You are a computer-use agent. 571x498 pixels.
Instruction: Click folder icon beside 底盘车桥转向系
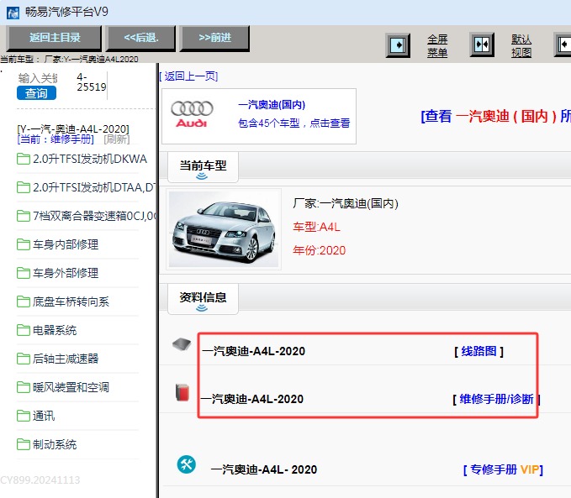[24, 301]
